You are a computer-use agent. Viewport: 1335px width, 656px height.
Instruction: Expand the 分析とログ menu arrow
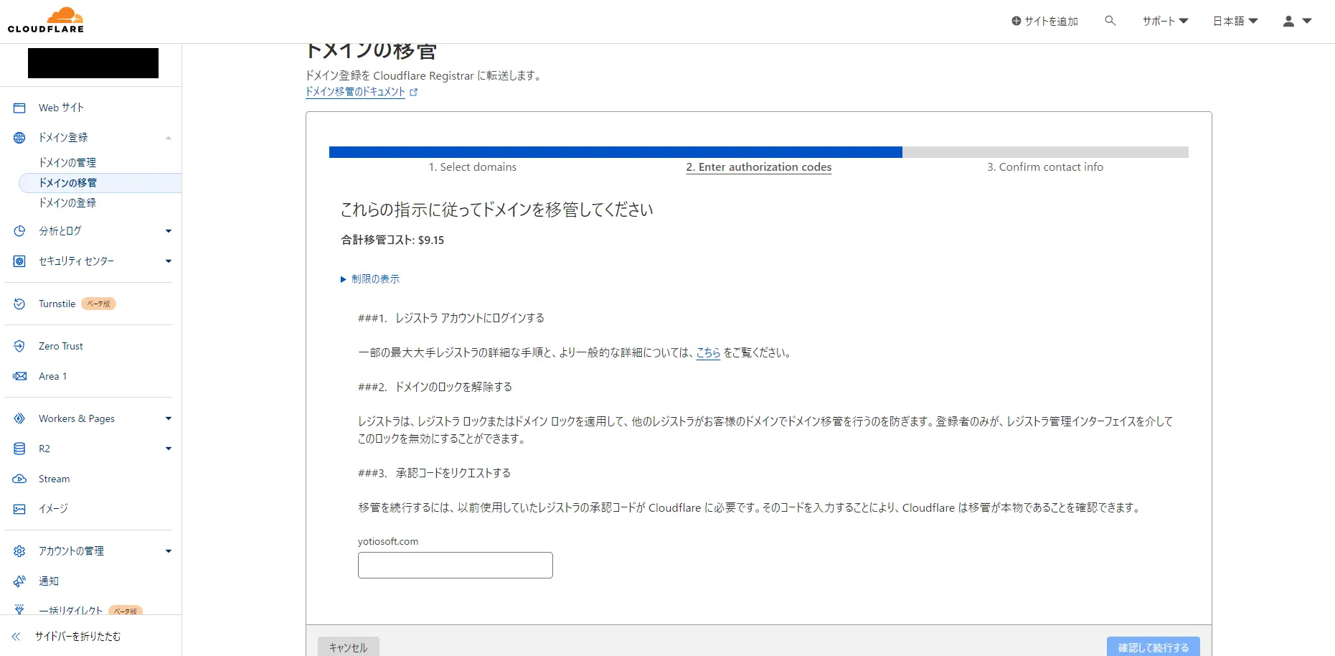tap(169, 231)
